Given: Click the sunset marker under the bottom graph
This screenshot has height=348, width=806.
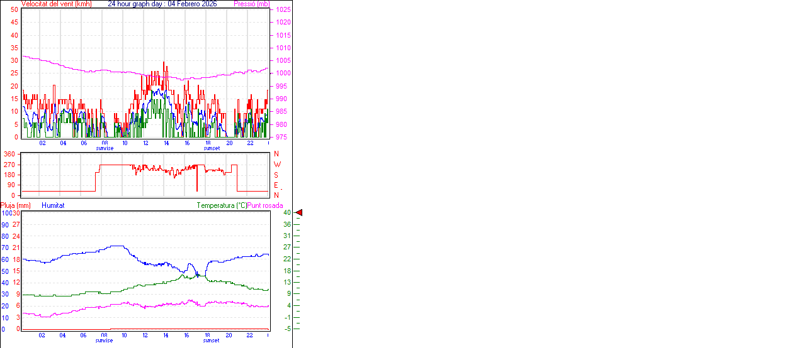Looking at the screenshot, I should pyautogui.click(x=212, y=340).
